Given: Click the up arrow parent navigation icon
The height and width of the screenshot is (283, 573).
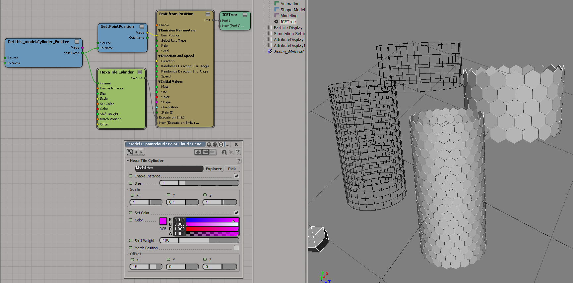Looking at the screenshot, I should 198,152.
